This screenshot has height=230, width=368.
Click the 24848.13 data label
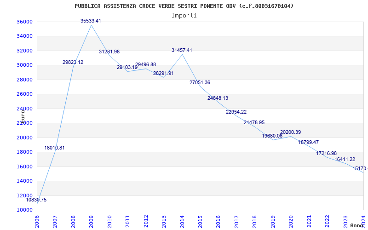point(218,98)
